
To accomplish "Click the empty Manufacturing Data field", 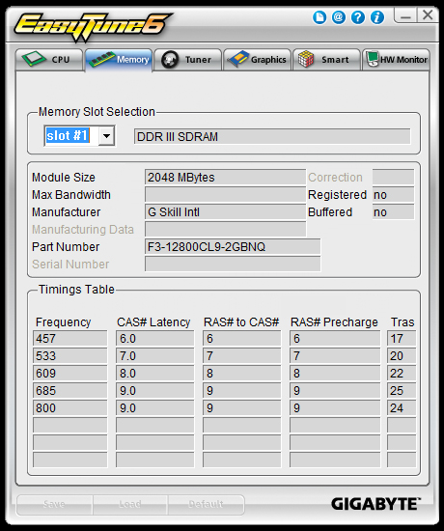I will pyautogui.click(x=225, y=229).
